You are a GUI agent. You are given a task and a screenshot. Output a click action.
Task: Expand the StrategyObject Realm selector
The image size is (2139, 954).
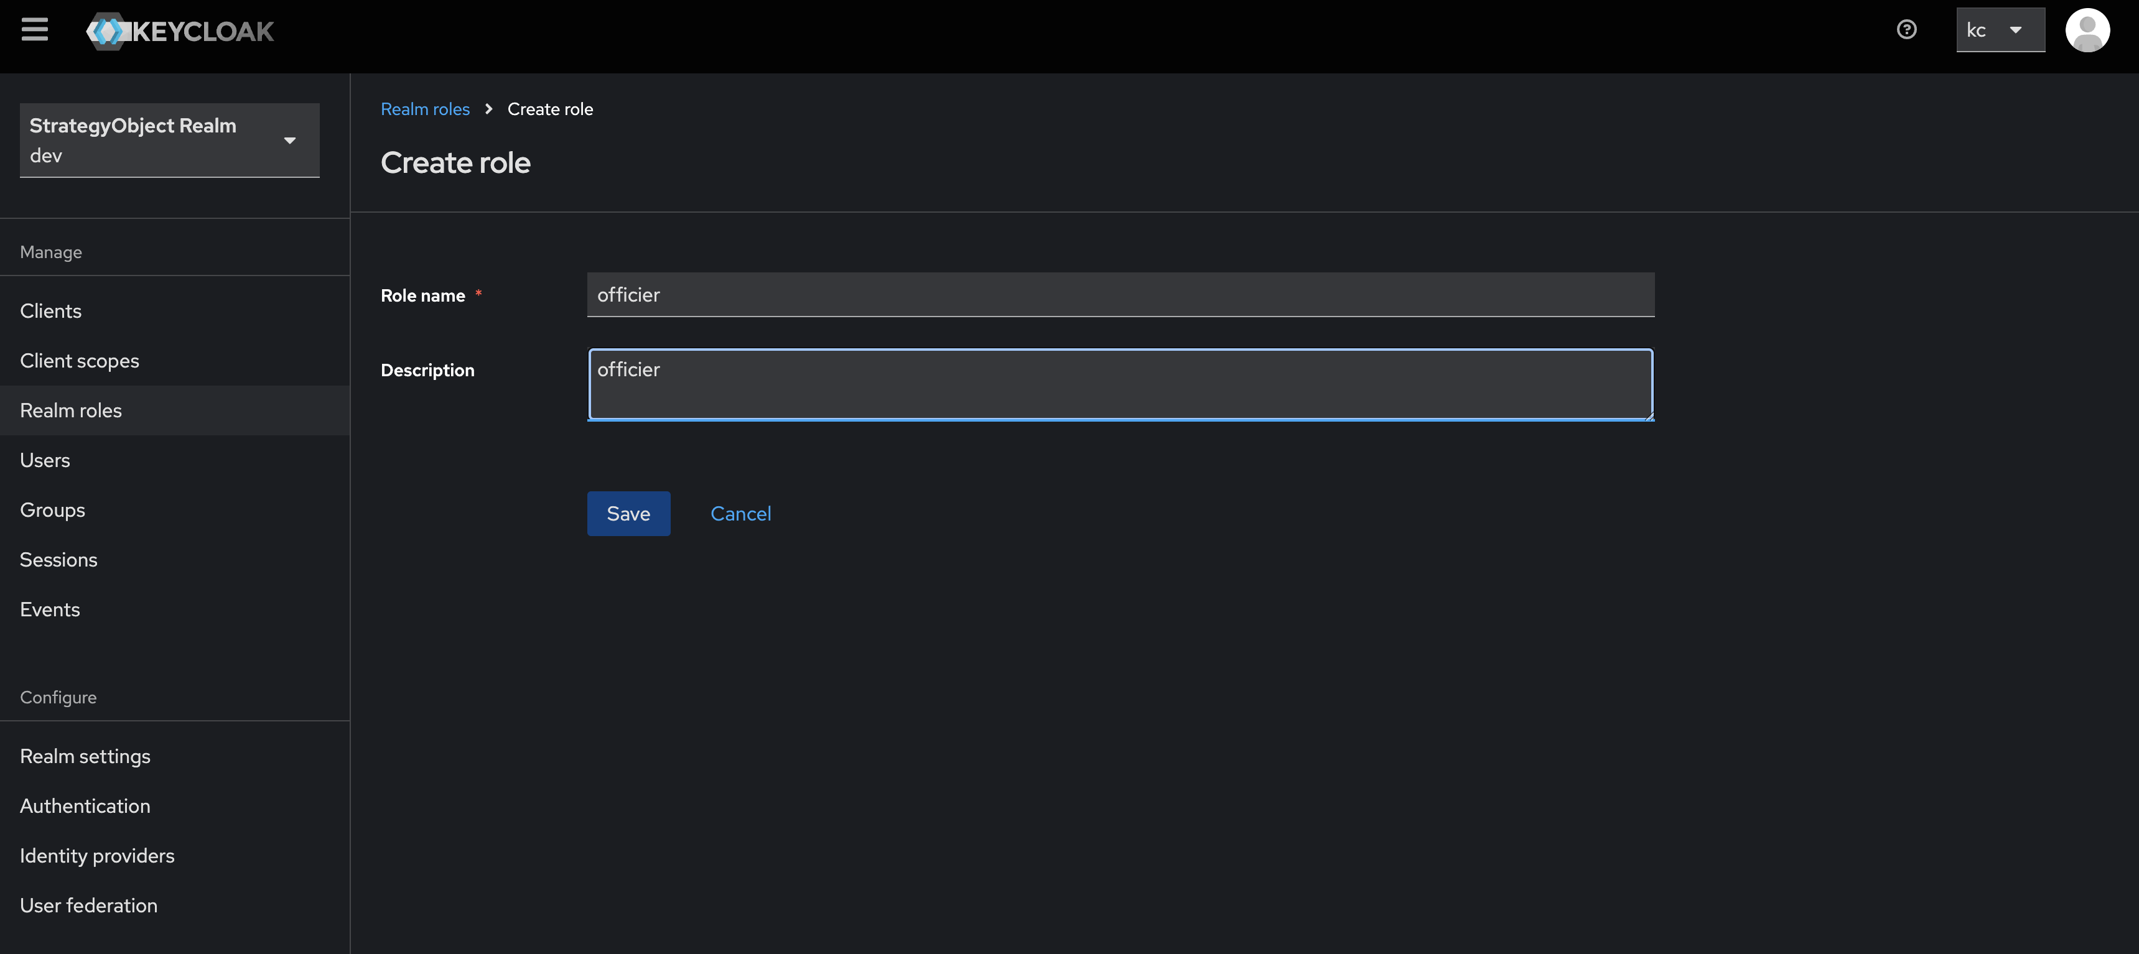click(x=169, y=139)
